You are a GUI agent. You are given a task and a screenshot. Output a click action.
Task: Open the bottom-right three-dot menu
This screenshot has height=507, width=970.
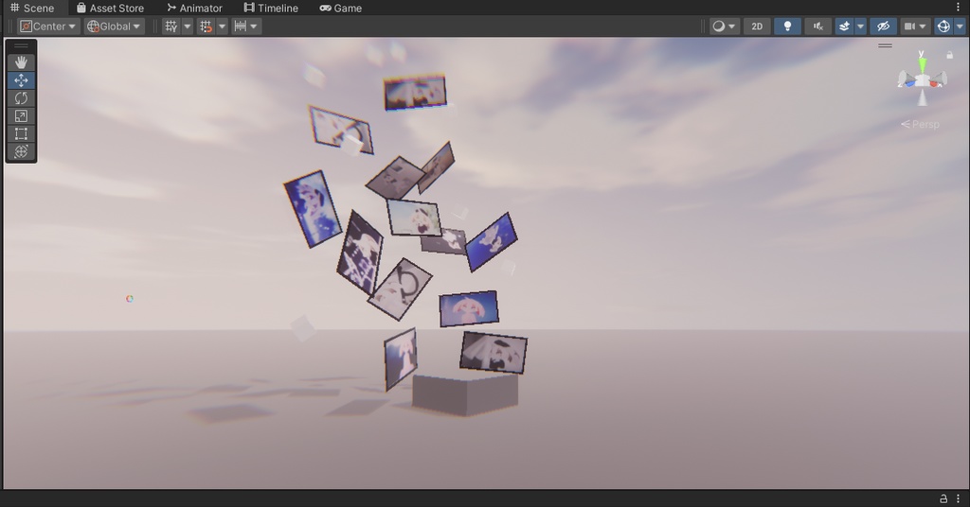tap(959, 498)
